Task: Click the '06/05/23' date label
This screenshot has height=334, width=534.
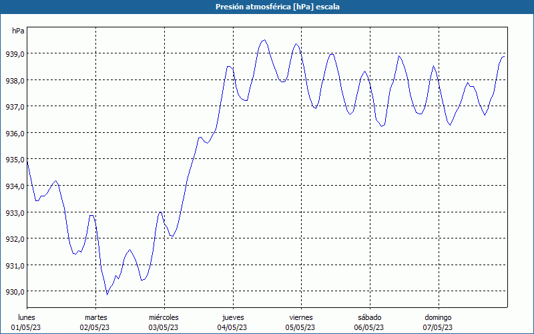Action: 369,327
